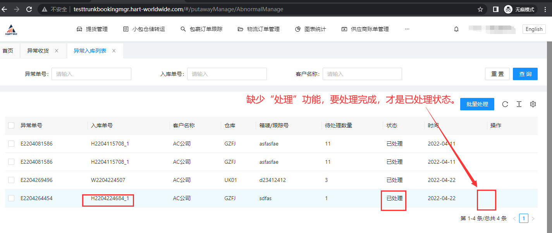Click the notification bell icon
Screen dimensions: 552x233
coord(456,29)
